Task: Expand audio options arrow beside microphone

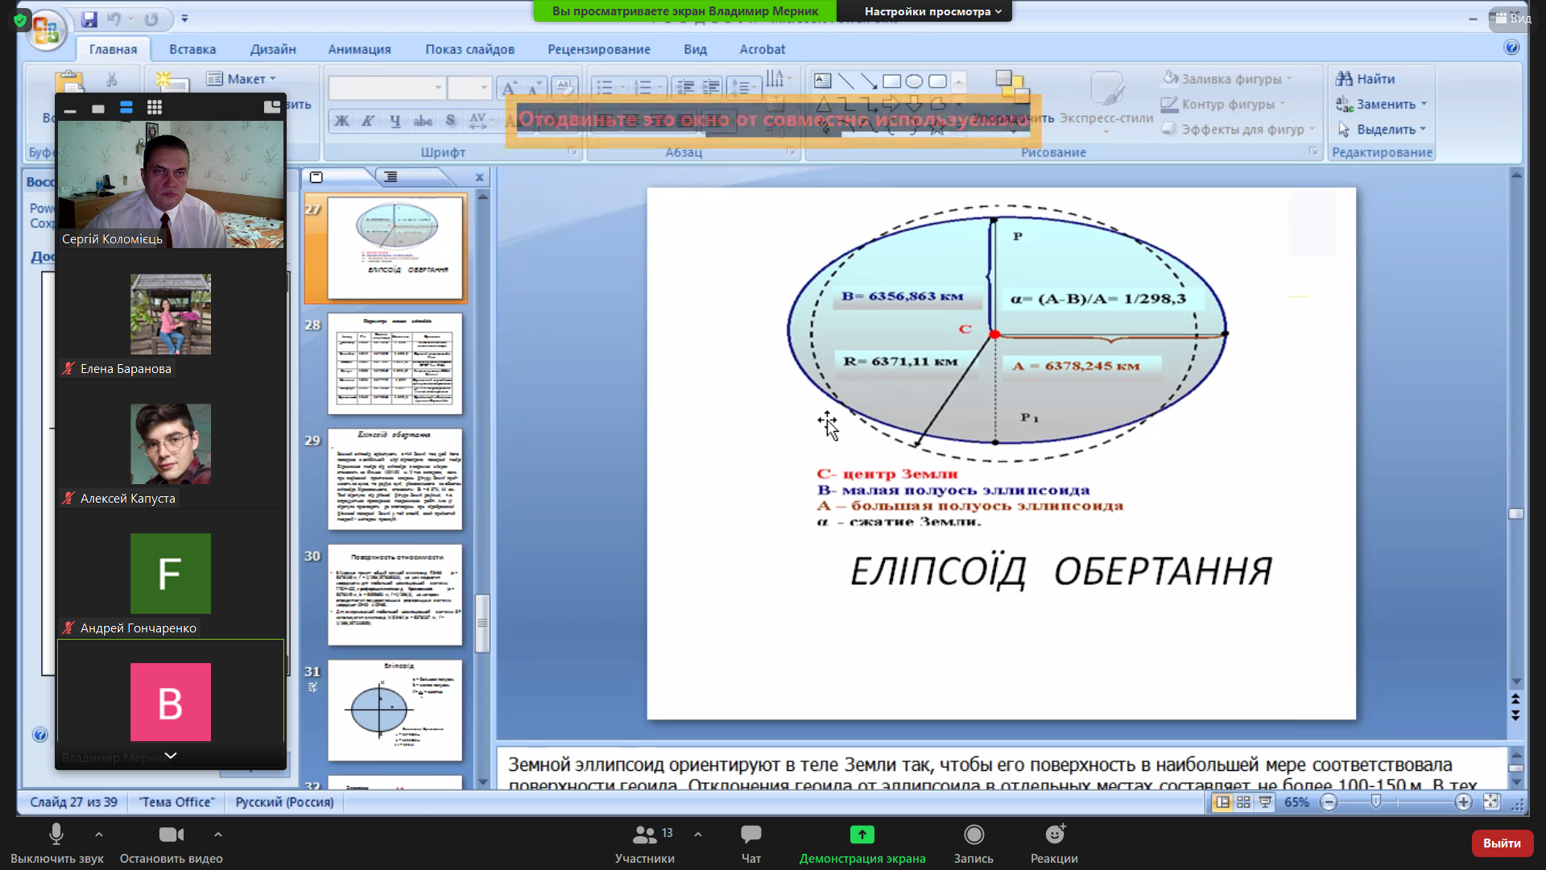Action: 99,835
